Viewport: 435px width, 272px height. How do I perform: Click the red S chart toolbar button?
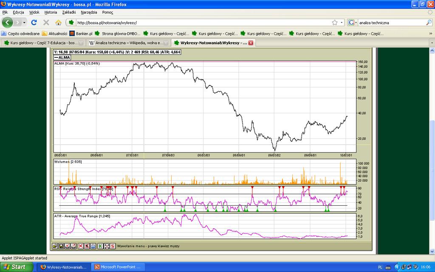113,246
